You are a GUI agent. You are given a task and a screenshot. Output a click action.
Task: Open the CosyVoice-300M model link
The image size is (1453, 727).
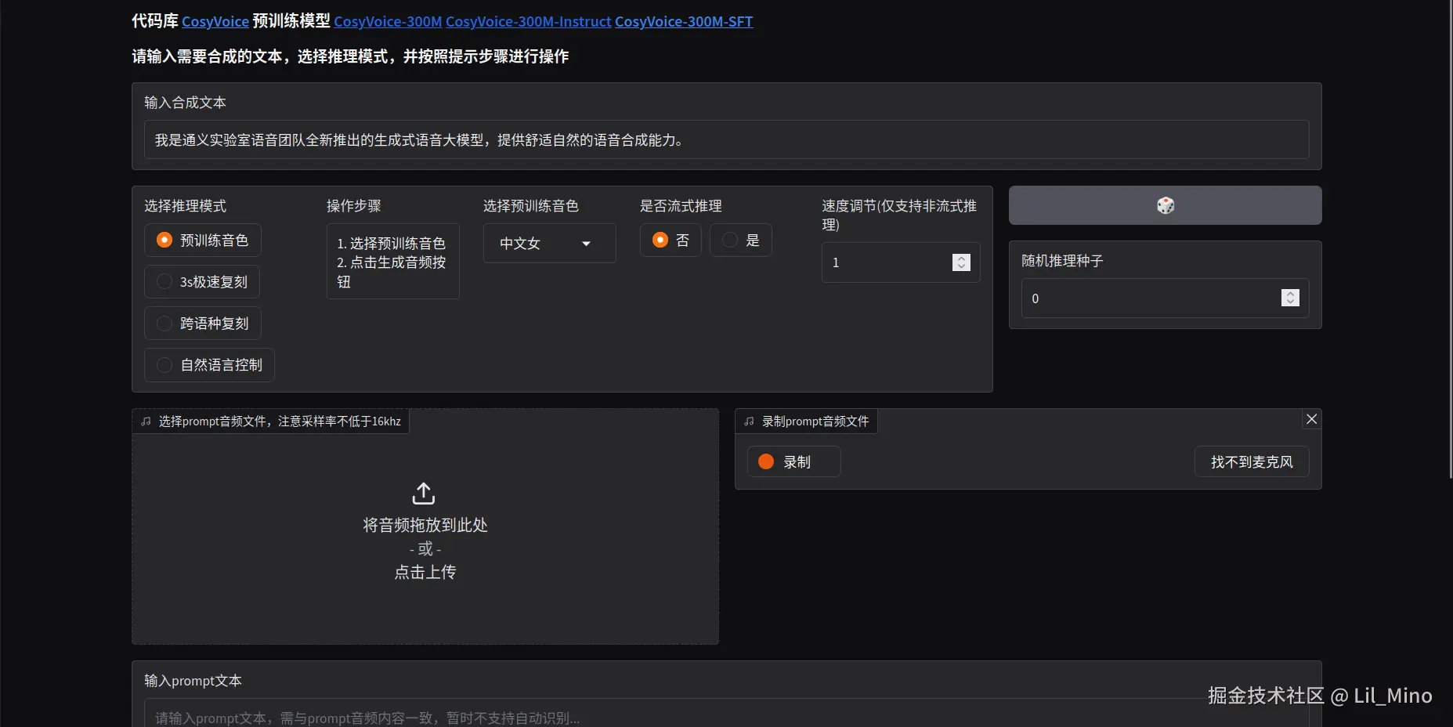click(x=388, y=22)
